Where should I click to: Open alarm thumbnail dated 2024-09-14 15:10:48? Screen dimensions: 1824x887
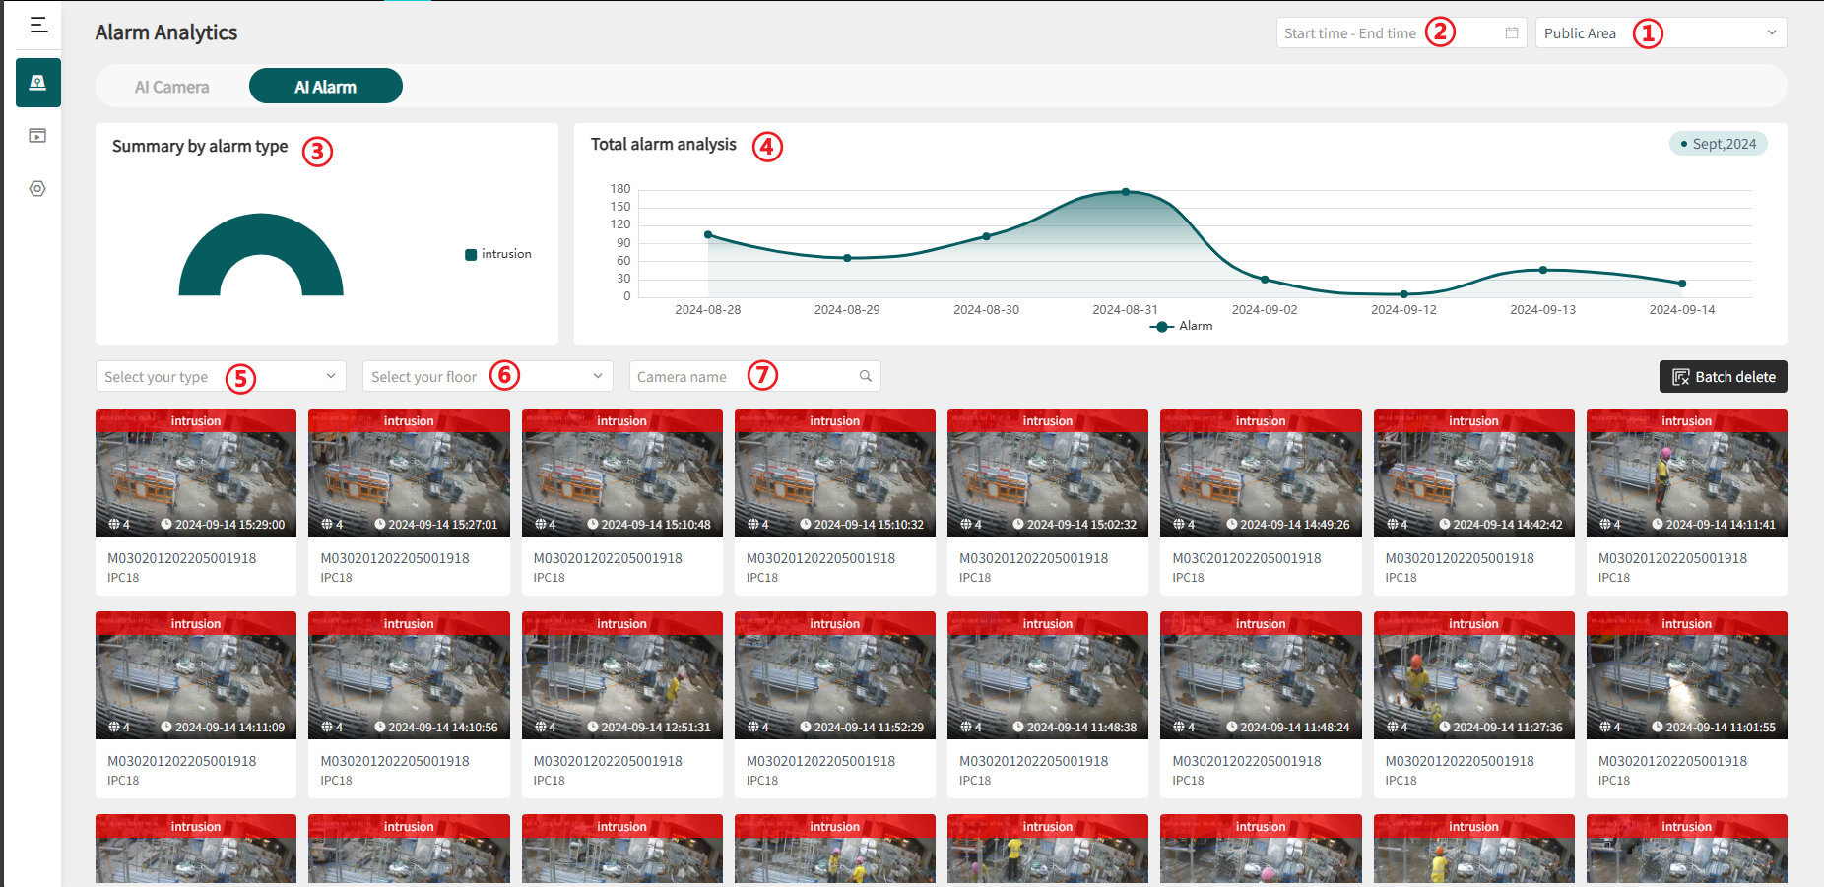pyautogui.click(x=622, y=473)
